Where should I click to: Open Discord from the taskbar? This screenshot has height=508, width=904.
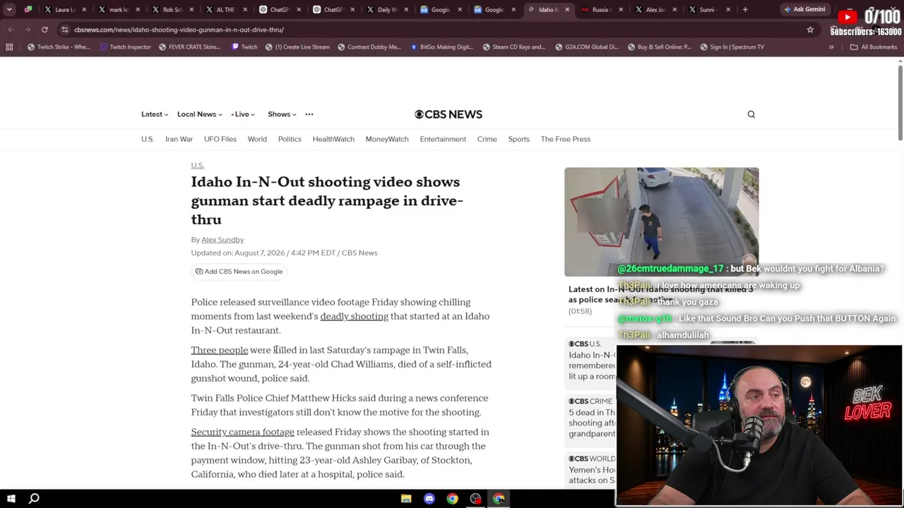coord(429,499)
